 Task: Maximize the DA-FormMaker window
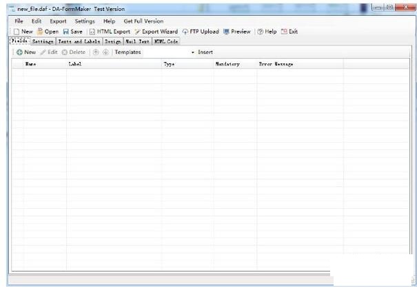[x=389, y=8]
